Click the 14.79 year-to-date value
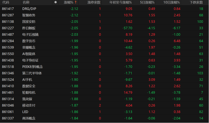This screenshot has height=123, width=209. (x=128, y=93)
